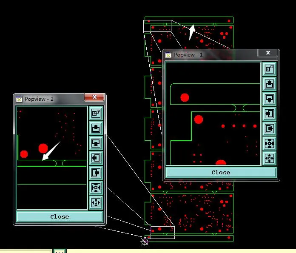296x253 pixels.
Task: Close Popview - 1 using the title bar X
Action: click(x=268, y=53)
